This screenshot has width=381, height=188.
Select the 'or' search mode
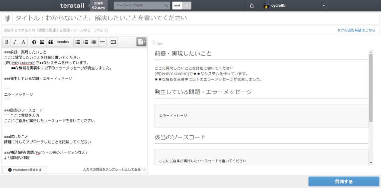click(x=187, y=5)
